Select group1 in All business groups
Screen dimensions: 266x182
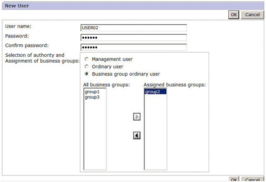click(92, 92)
